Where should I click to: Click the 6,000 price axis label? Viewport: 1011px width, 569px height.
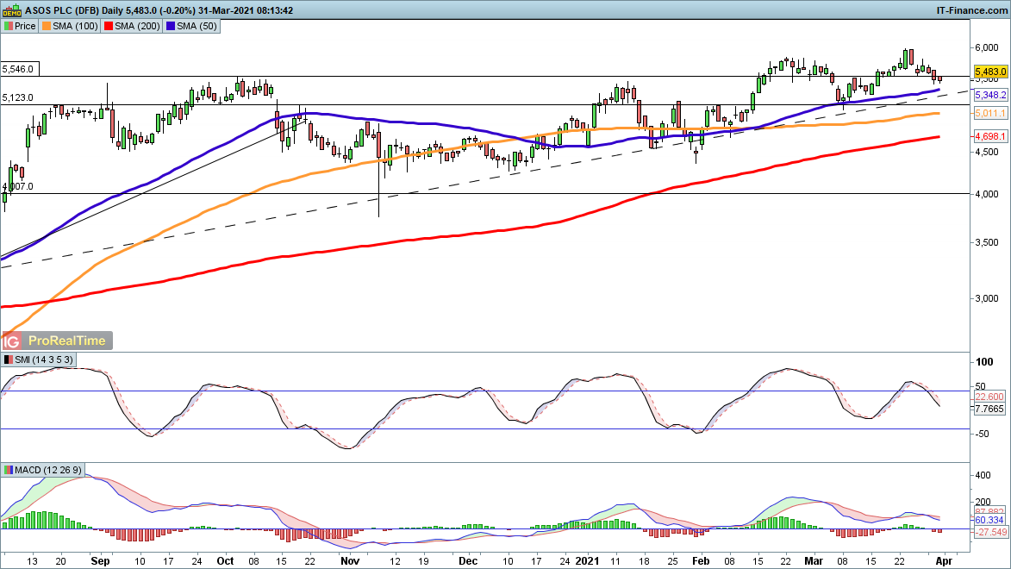click(987, 47)
